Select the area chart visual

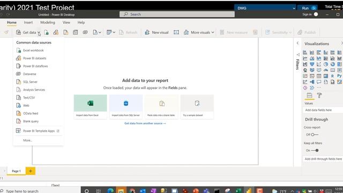pyautogui.click(x=312, y=58)
